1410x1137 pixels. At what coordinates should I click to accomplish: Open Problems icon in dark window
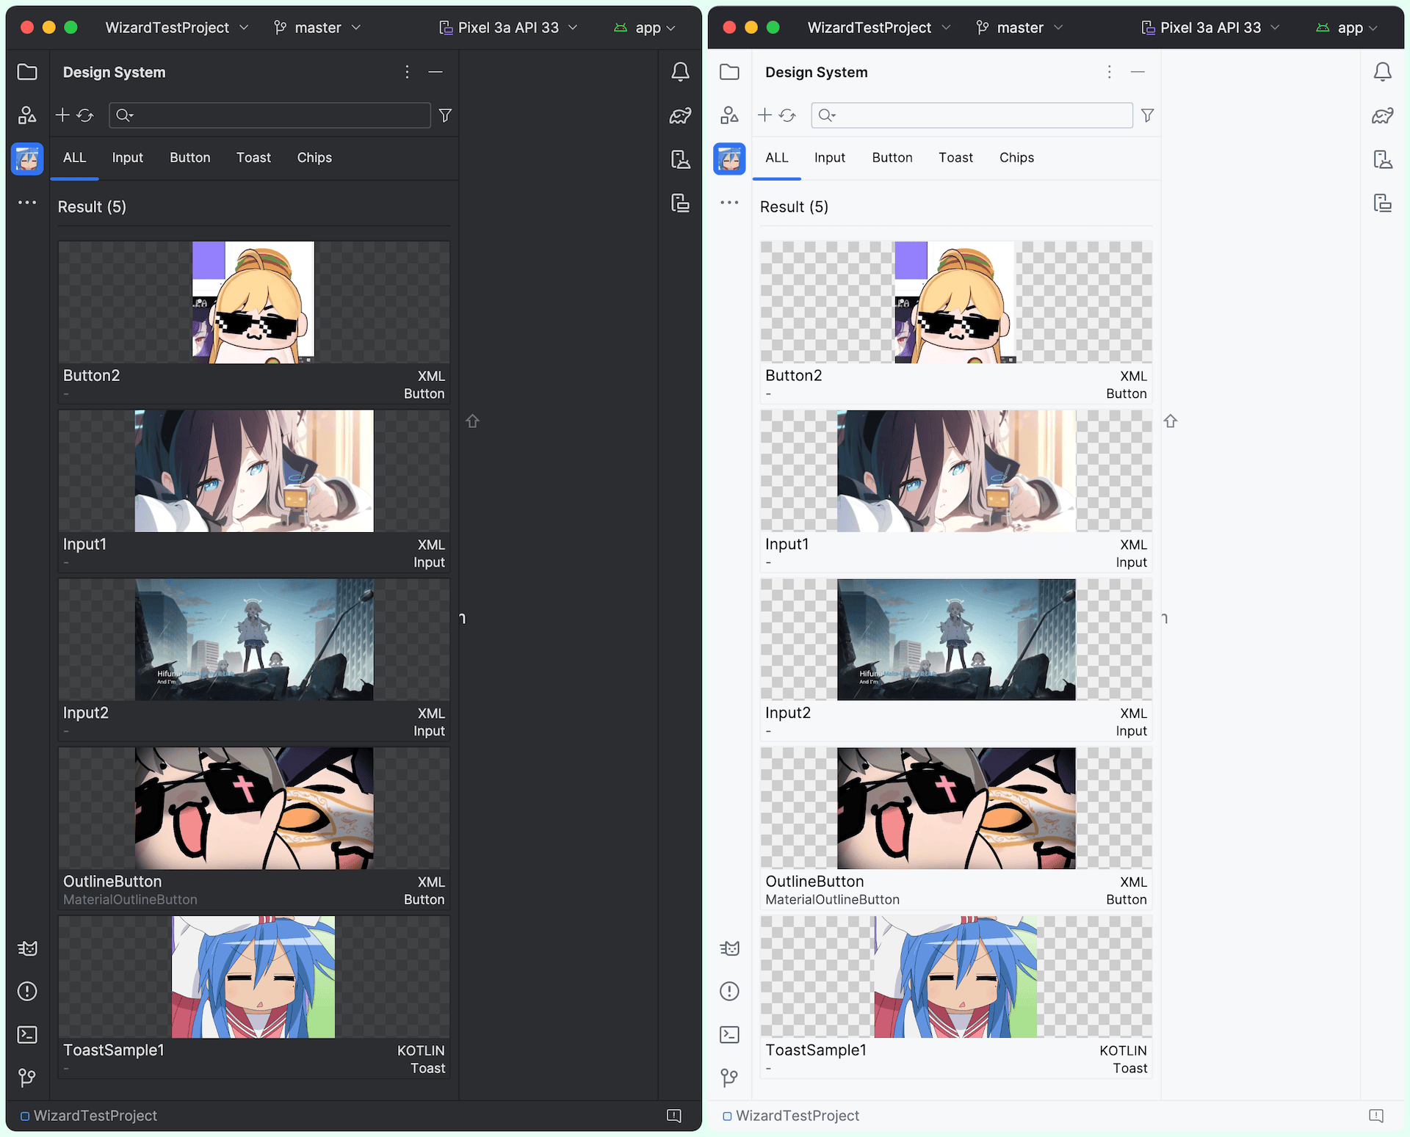click(27, 992)
